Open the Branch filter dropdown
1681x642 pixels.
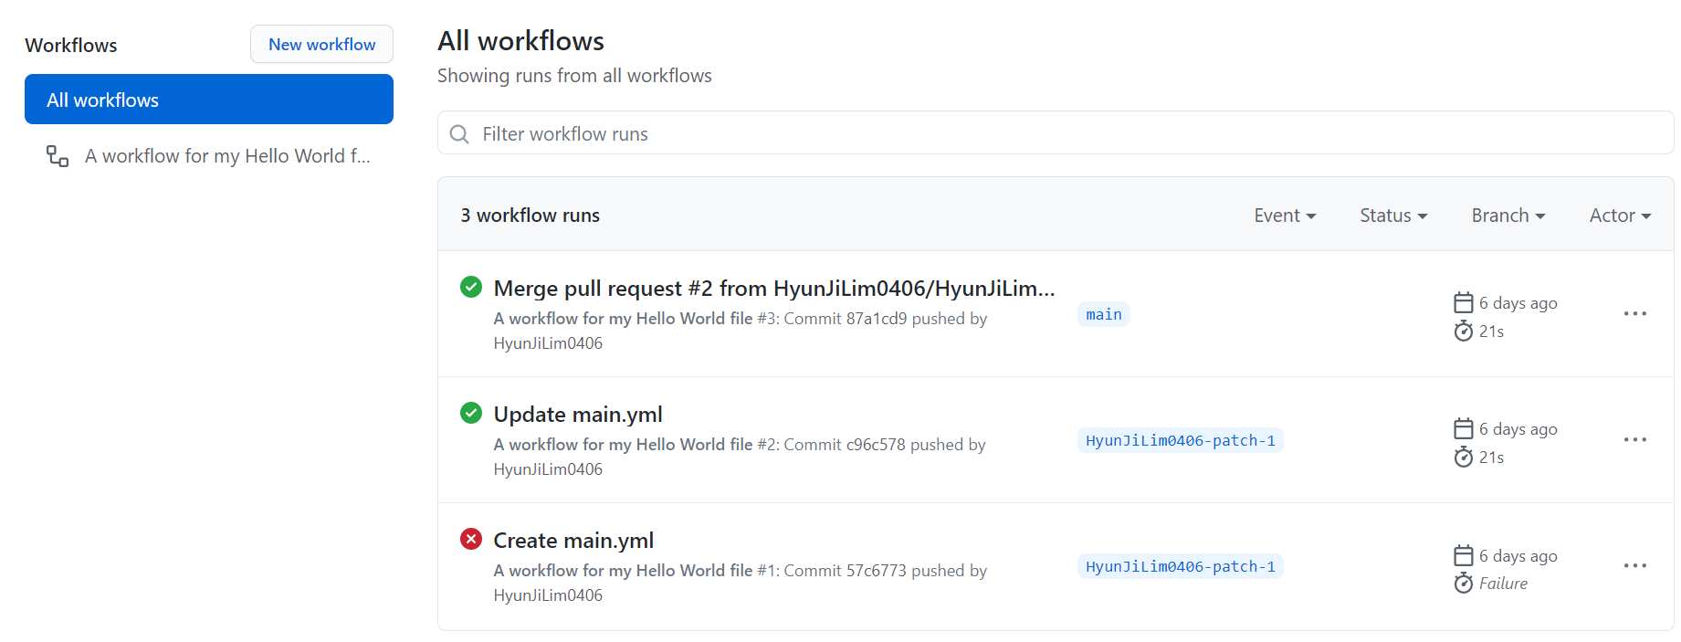[x=1508, y=216]
